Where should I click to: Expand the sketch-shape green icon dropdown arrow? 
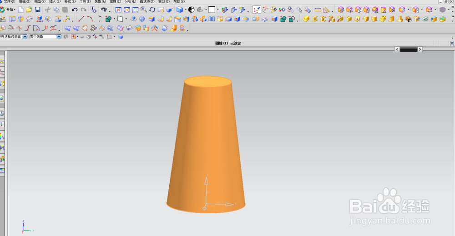(114, 19)
